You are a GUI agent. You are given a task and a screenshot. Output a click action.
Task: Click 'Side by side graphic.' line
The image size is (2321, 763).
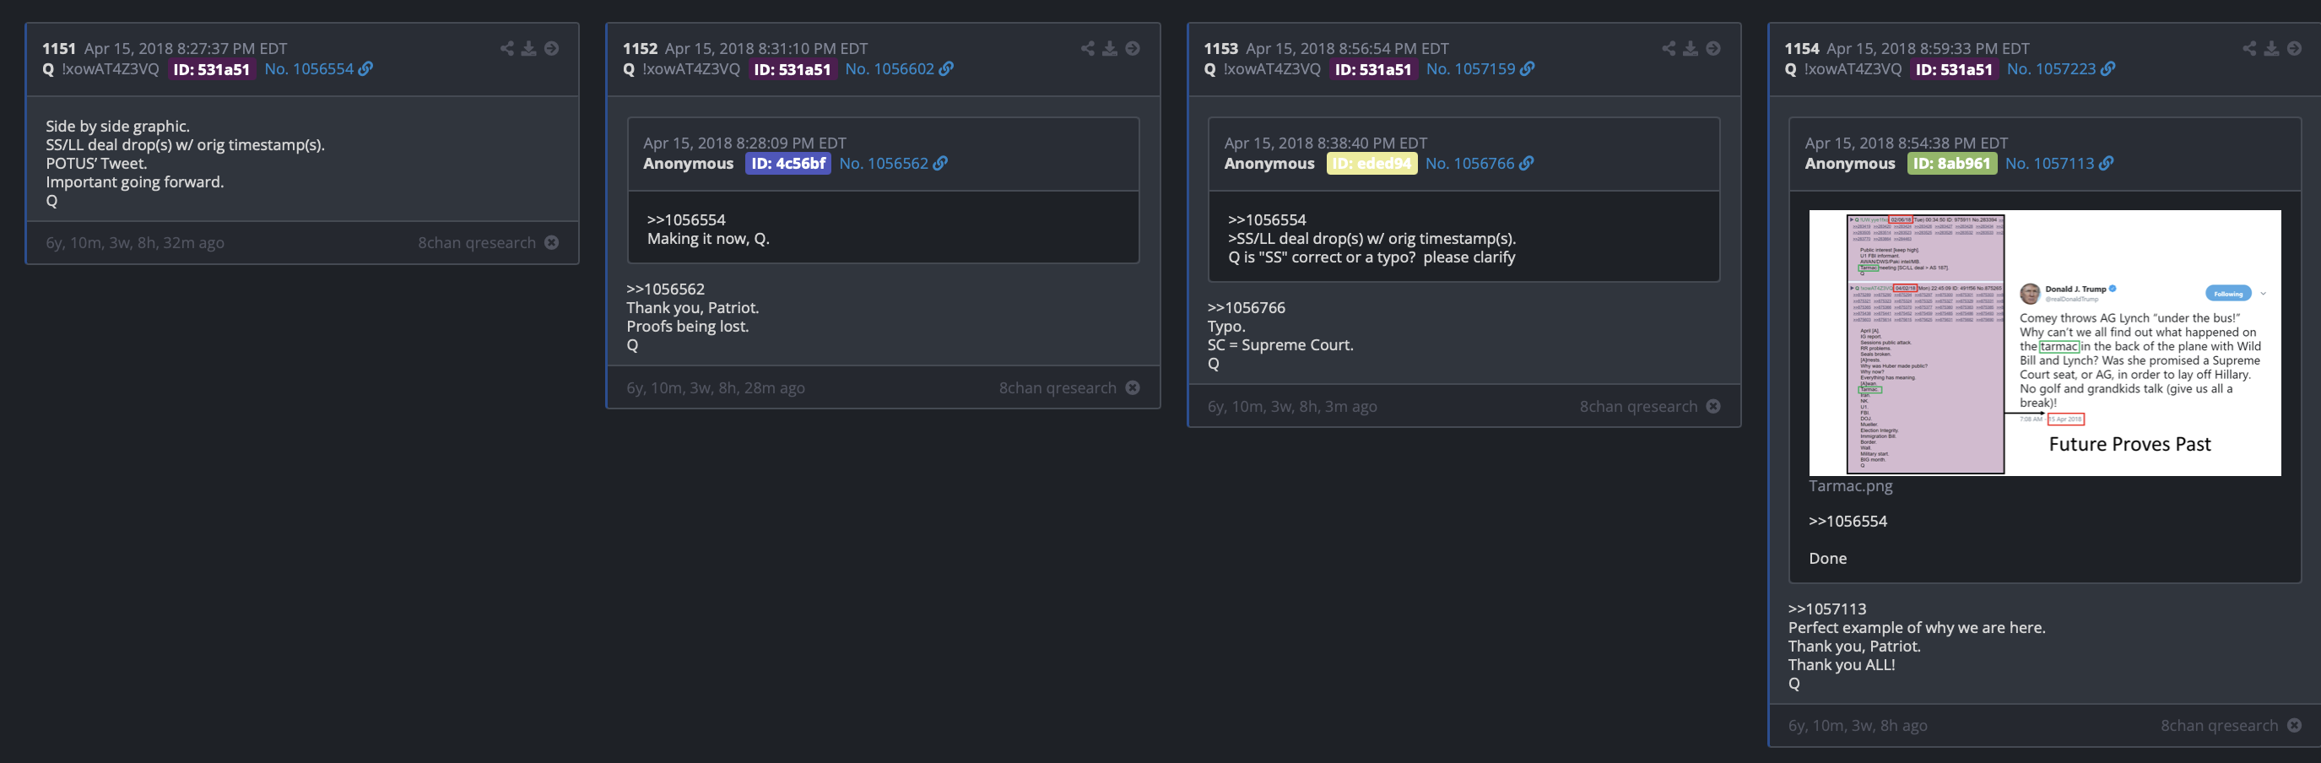click(x=118, y=126)
